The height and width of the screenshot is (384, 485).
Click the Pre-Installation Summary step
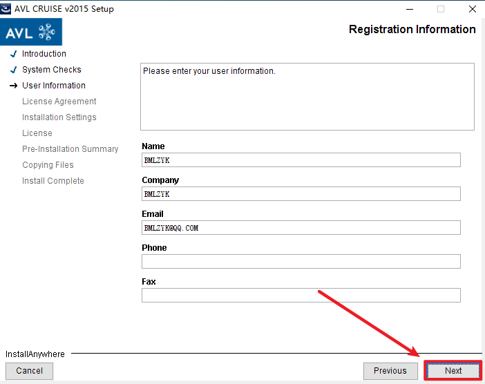tap(70, 149)
